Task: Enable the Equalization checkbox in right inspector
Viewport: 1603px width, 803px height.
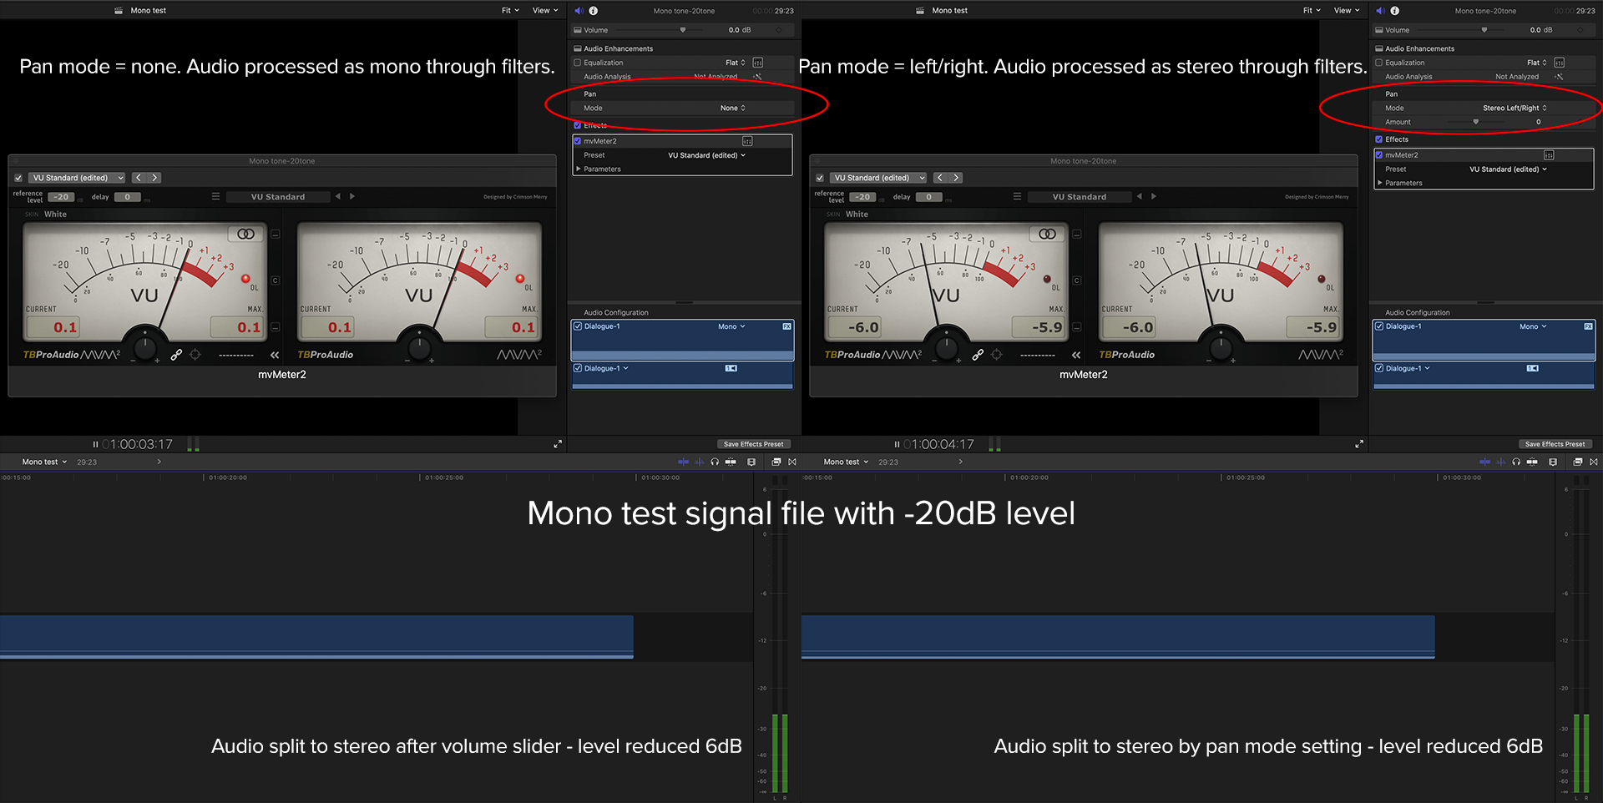Action: click(x=1378, y=63)
